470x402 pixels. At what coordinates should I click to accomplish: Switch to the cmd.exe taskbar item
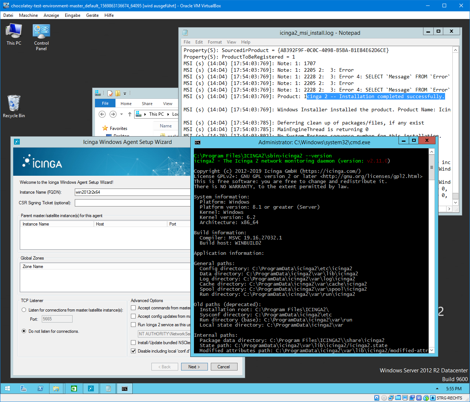point(125,388)
